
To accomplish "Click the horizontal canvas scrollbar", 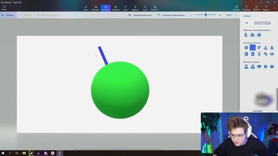I will 119,149.
